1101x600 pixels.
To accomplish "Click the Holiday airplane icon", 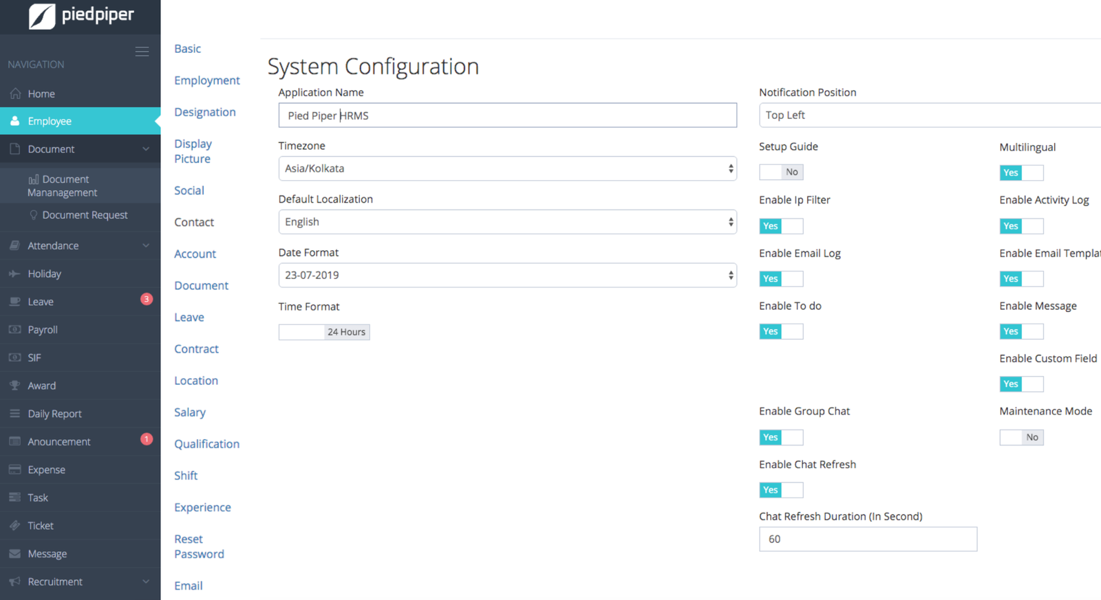I will tap(14, 274).
